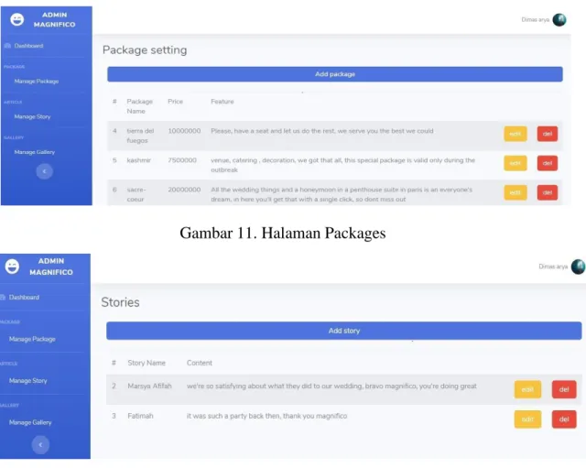Delete the Marsya Afifah story

tap(564, 389)
